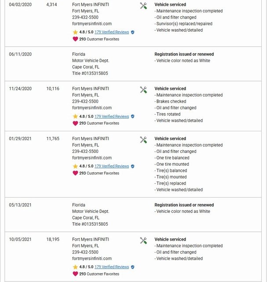This screenshot has height=282, width=267.
Task: Select the wrench icon for the 01/29/2021 service
Action: pos(143,140)
